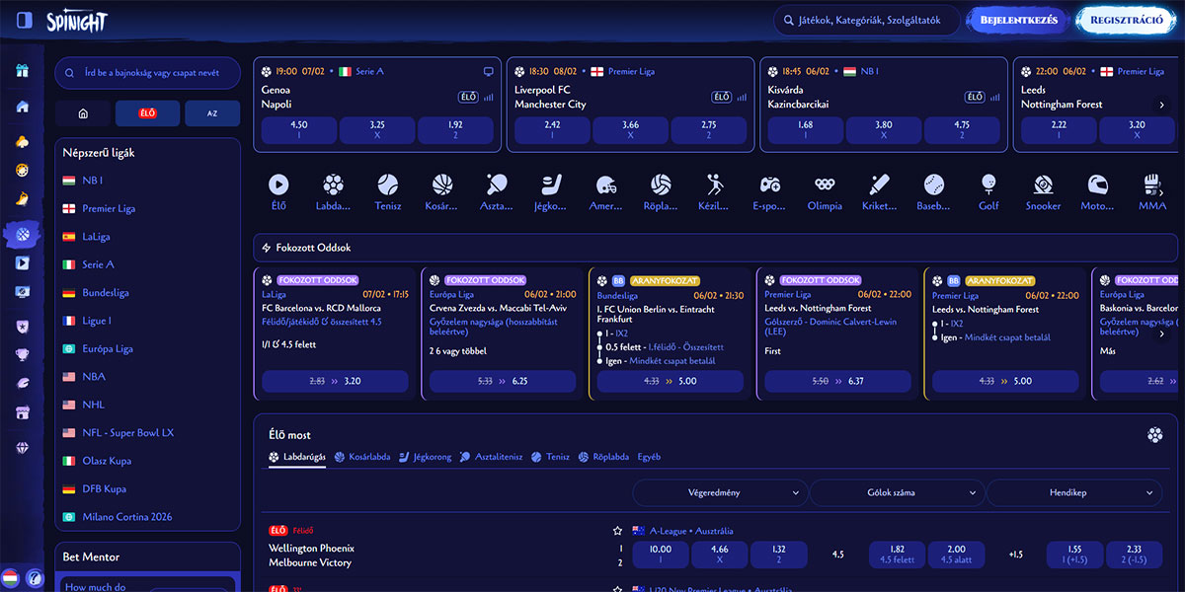This screenshot has height=592, width=1185.
Task: Click the REGISZTRÁCIÓ button
Action: coord(1125,20)
